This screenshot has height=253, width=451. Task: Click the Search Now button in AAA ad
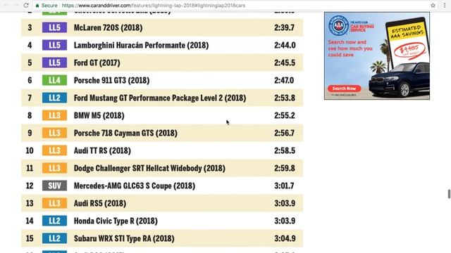(x=344, y=89)
